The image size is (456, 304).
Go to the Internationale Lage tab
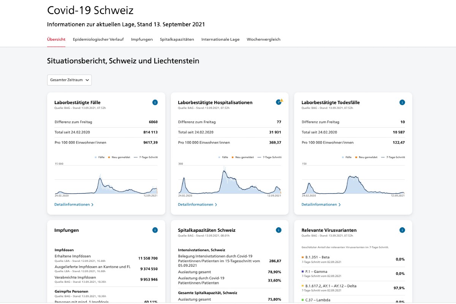[x=220, y=39]
